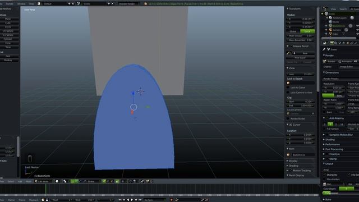Open the viewport Select menu
The image size is (359, 202).
click(x=11, y=181)
